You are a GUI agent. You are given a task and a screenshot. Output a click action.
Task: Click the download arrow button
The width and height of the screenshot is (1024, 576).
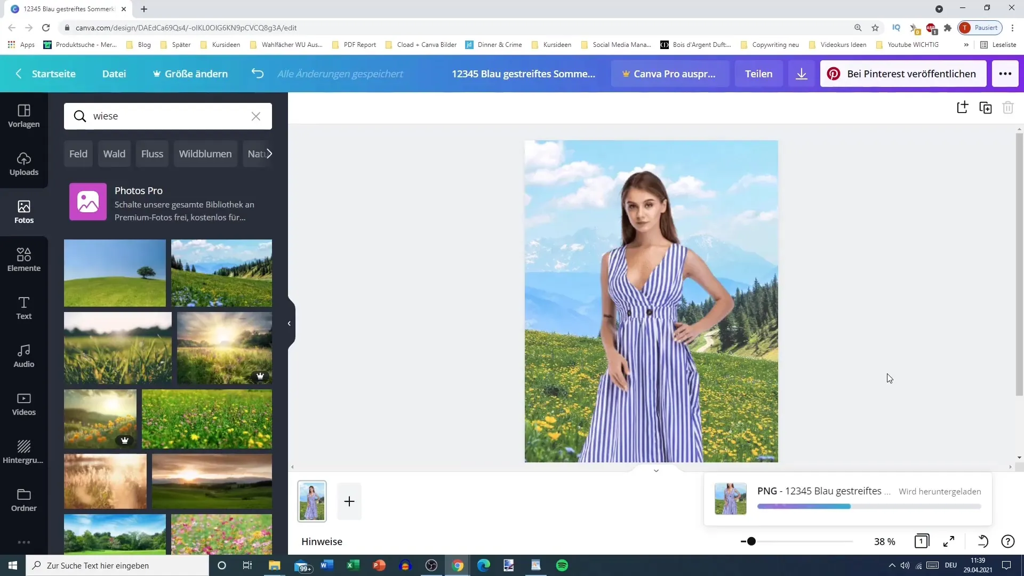point(802,74)
